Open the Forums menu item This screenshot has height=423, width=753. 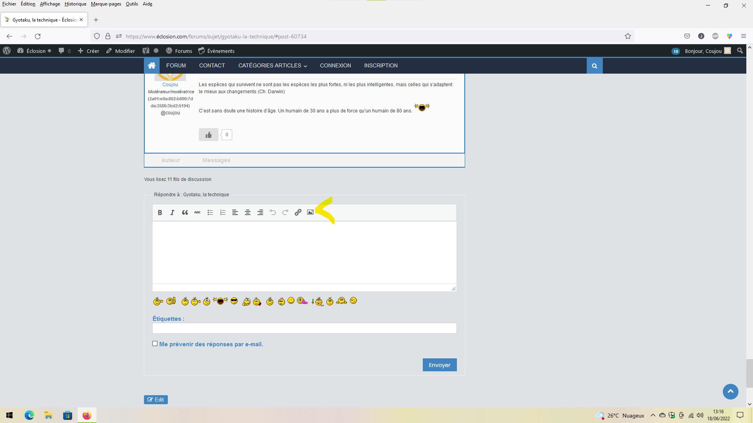coord(184,51)
